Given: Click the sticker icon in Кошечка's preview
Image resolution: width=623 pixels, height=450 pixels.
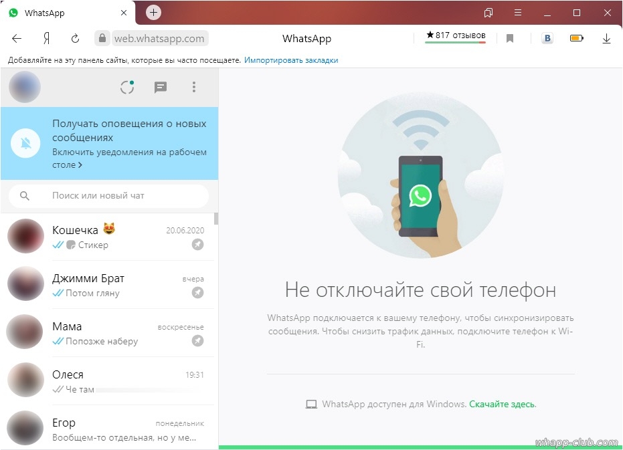Looking at the screenshot, I should point(71,245).
